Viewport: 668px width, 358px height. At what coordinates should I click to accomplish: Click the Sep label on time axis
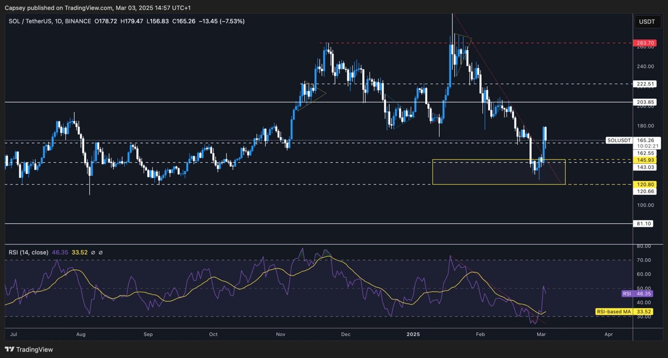tap(148, 334)
